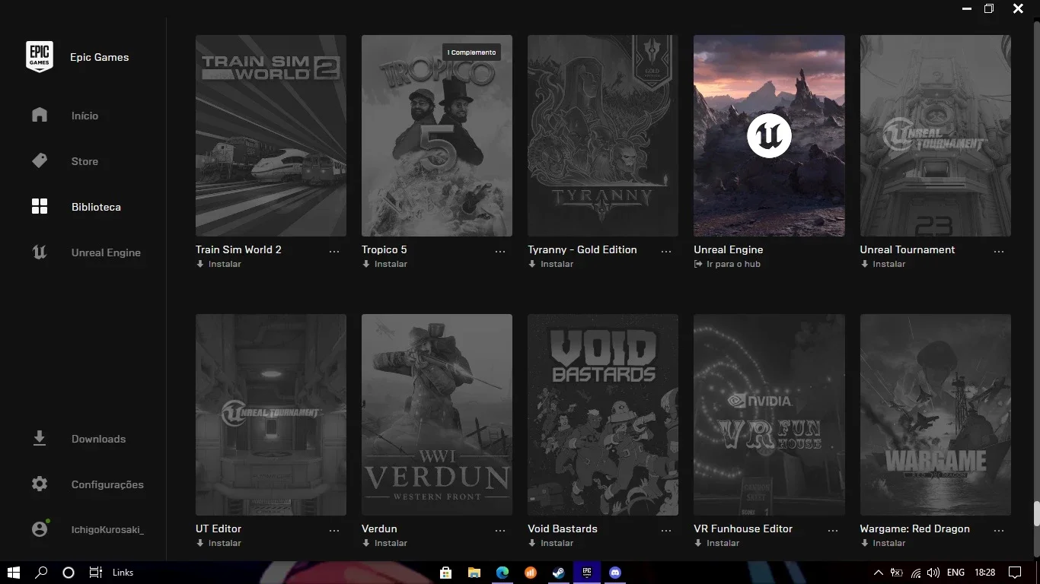Image resolution: width=1040 pixels, height=584 pixels.
Task: Click the volume speaker tray icon
Action: [x=933, y=573]
